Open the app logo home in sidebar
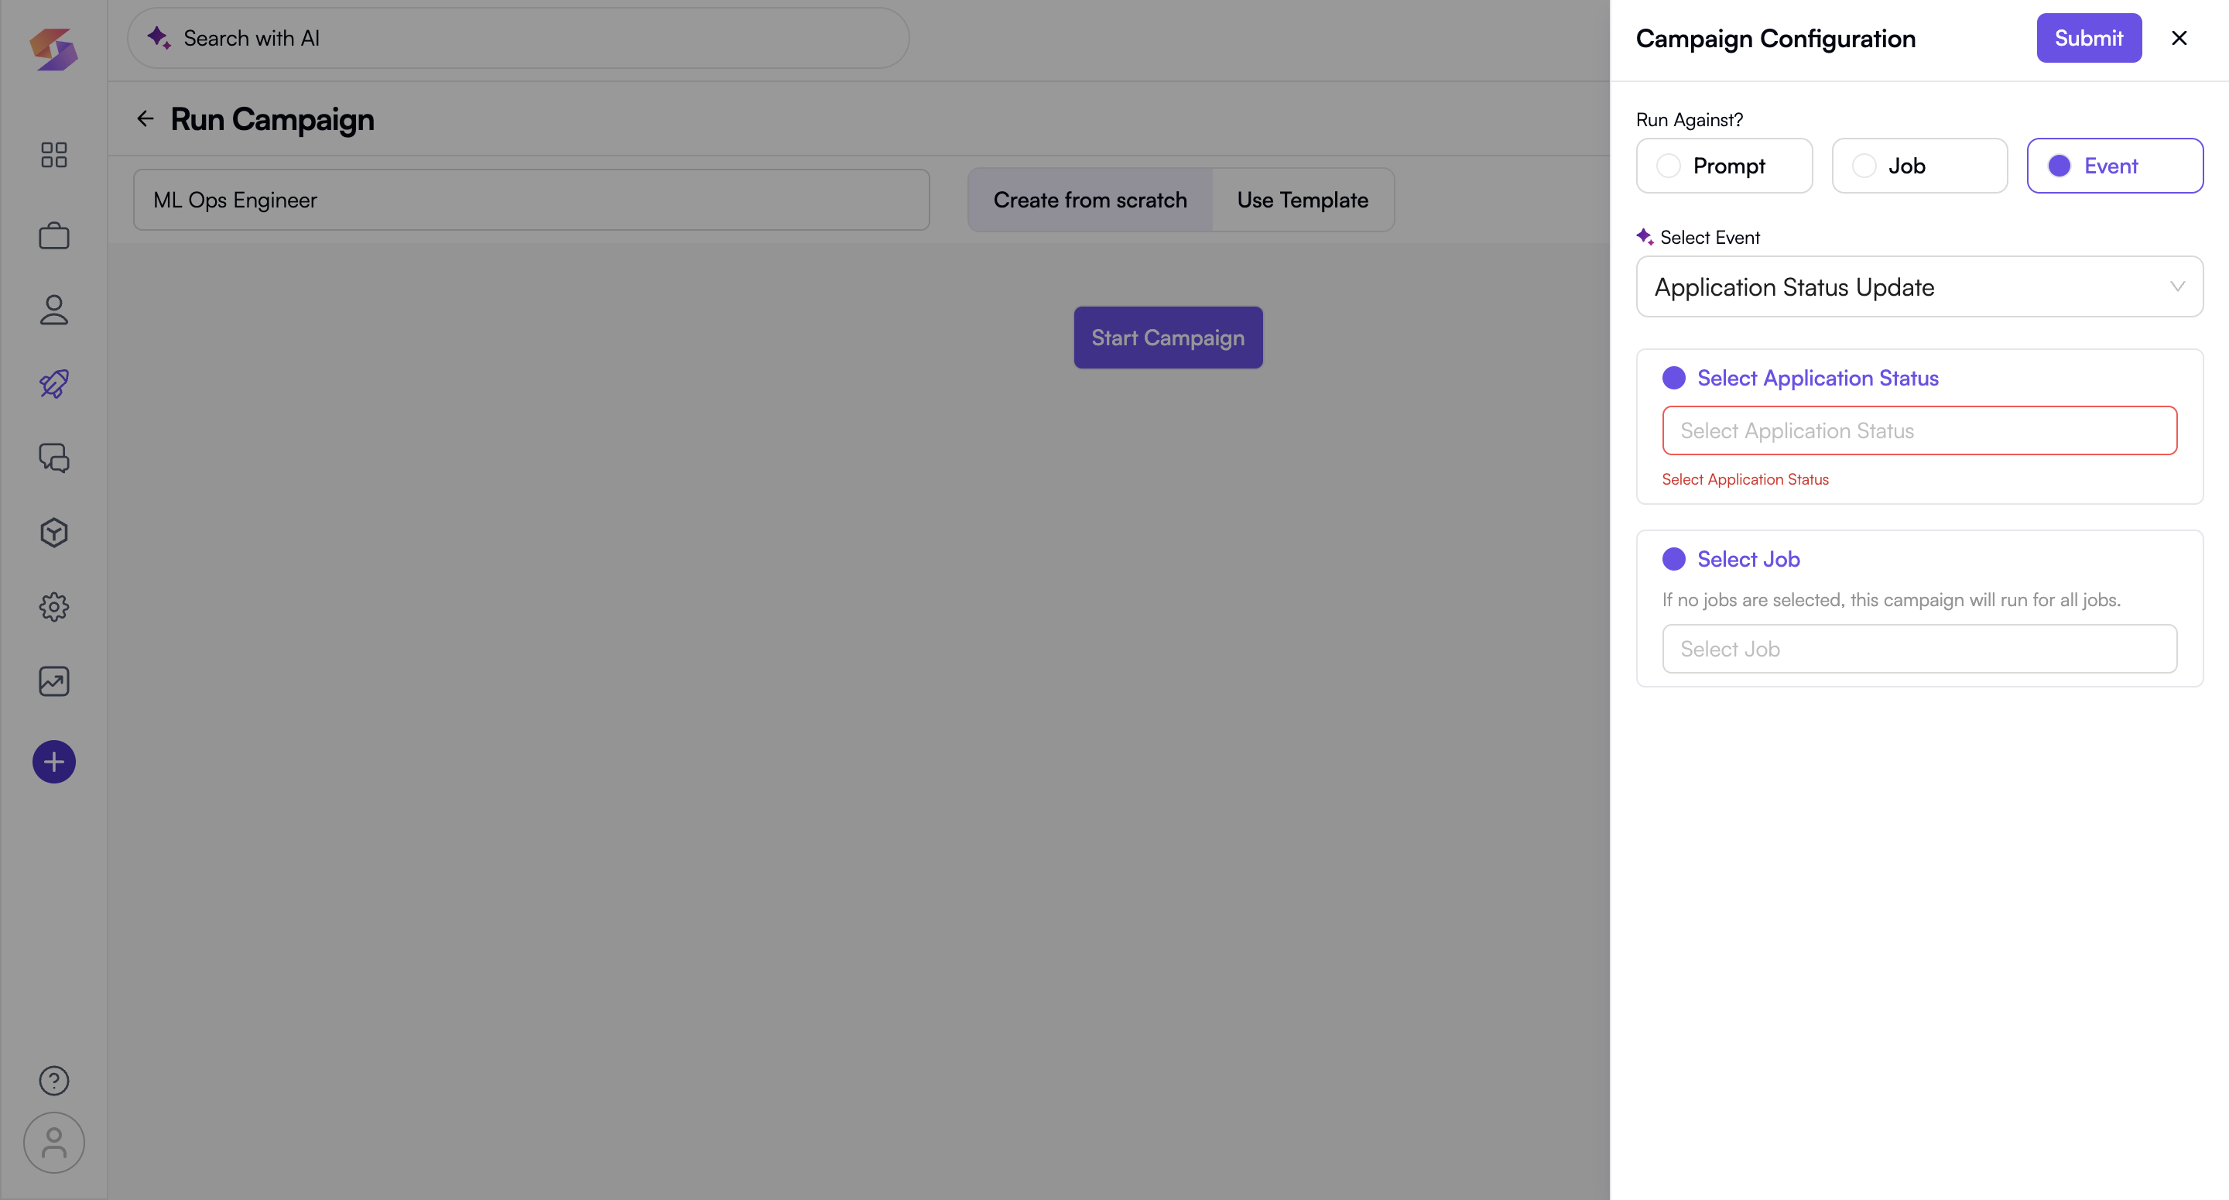Image resolution: width=2229 pixels, height=1200 pixels. point(53,50)
